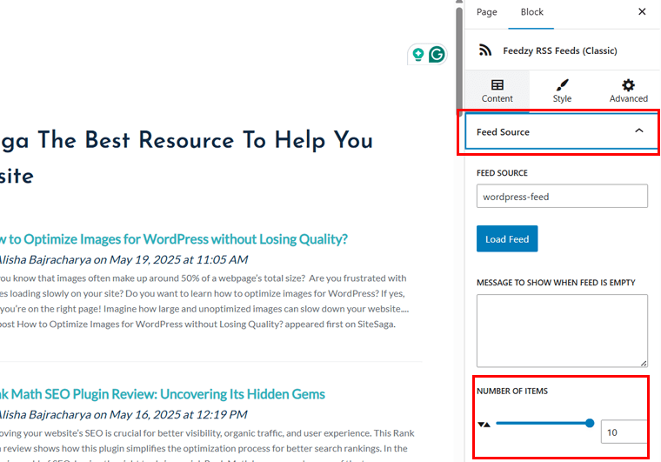Open the Advanced tab

tap(628, 90)
